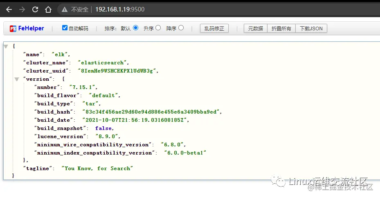Click the "minimum_index_compatibility_version" key
The image size is (380, 198).
[x=94, y=153]
